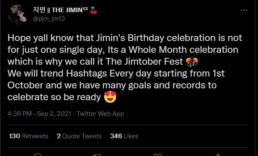258x156 pixels.
Task: Open the three-dot more options menu
Action: (x=244, y=10)
